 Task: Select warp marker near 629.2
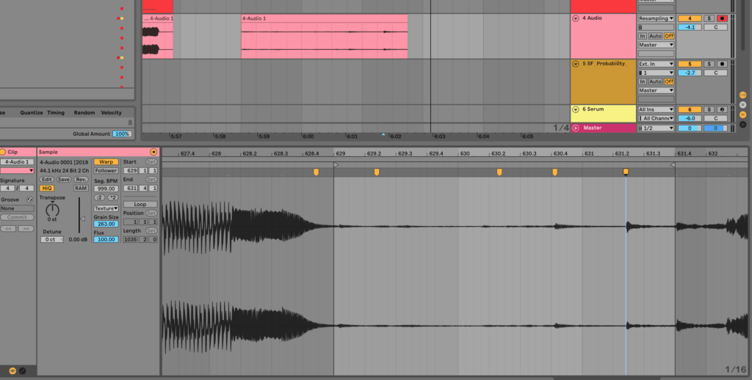coord(377,172)
